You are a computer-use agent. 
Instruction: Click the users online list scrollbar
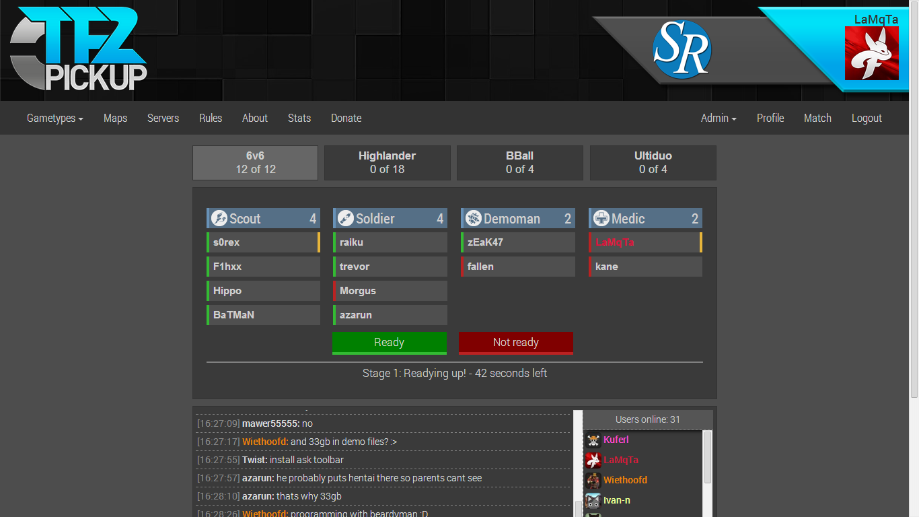tap(708, 458)
